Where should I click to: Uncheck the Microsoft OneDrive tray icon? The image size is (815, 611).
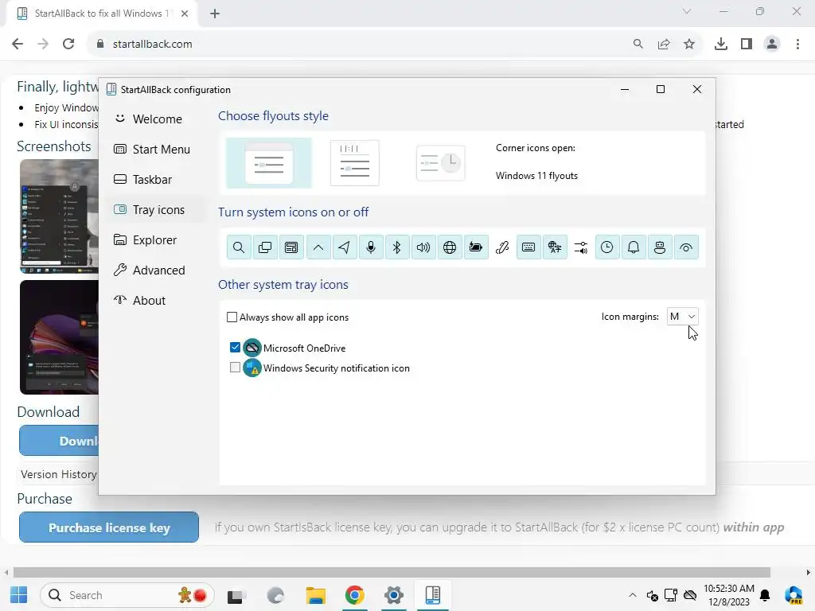[x=235, y=347]
